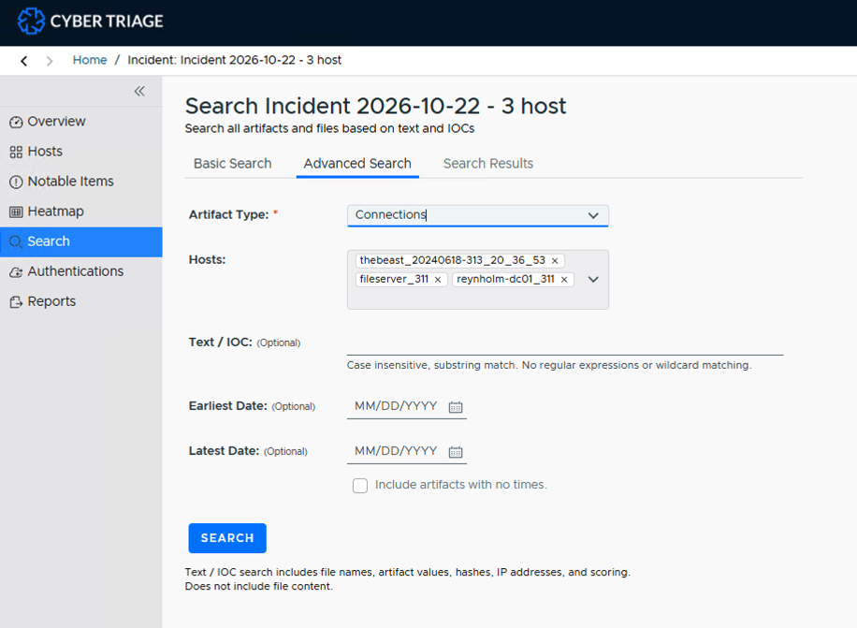Remove thebeast_20240618-313_20_36_53 host chip
This screenshot has width=857, height=628.
pos(555,261)
